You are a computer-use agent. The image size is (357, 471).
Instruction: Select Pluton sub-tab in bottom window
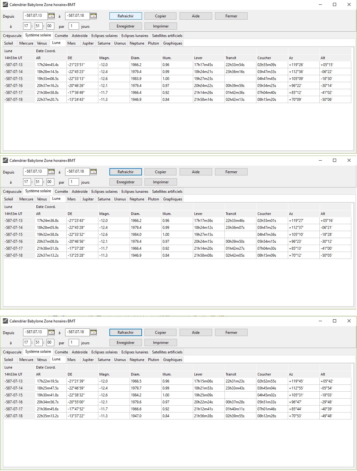(153, 360)
